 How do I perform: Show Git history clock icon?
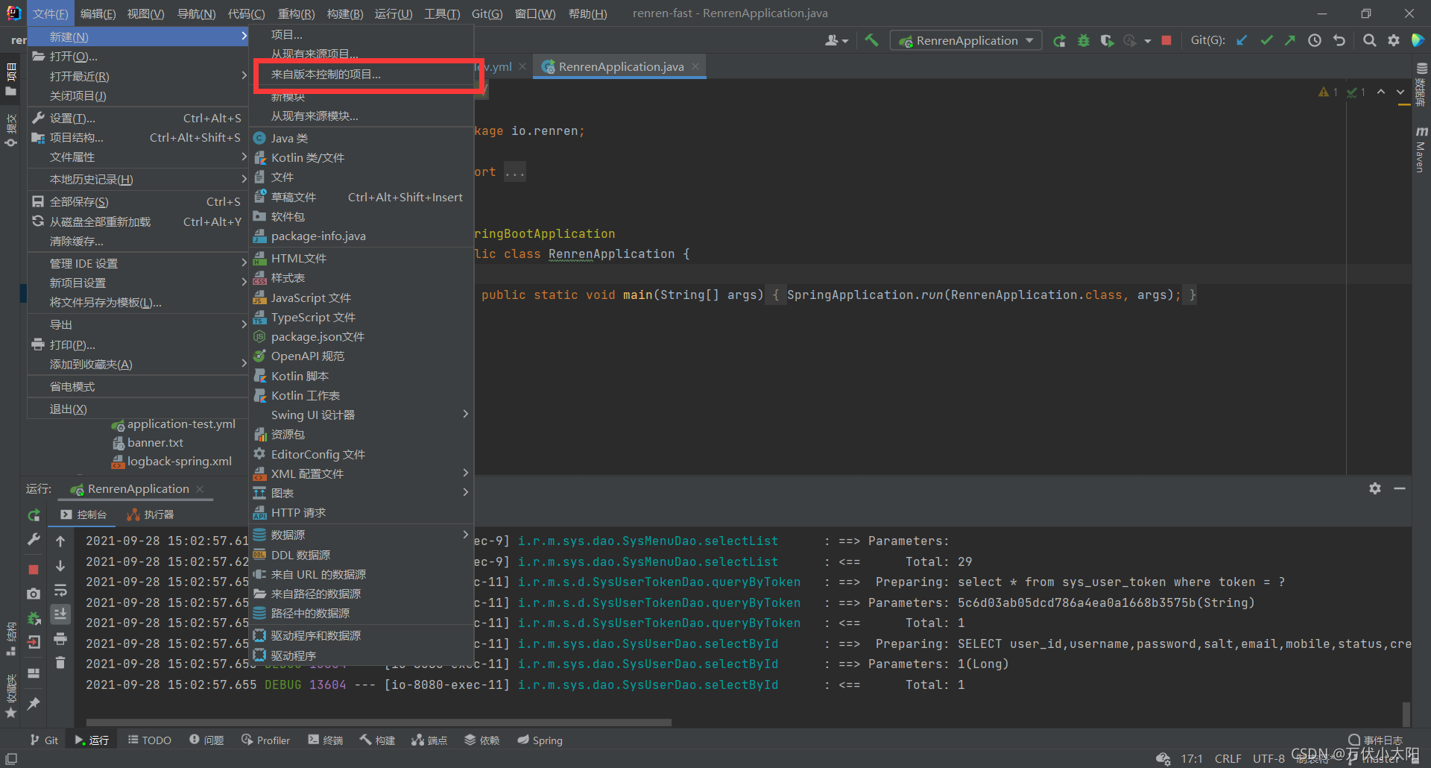pyautogui.click(x=1315, y=41)
